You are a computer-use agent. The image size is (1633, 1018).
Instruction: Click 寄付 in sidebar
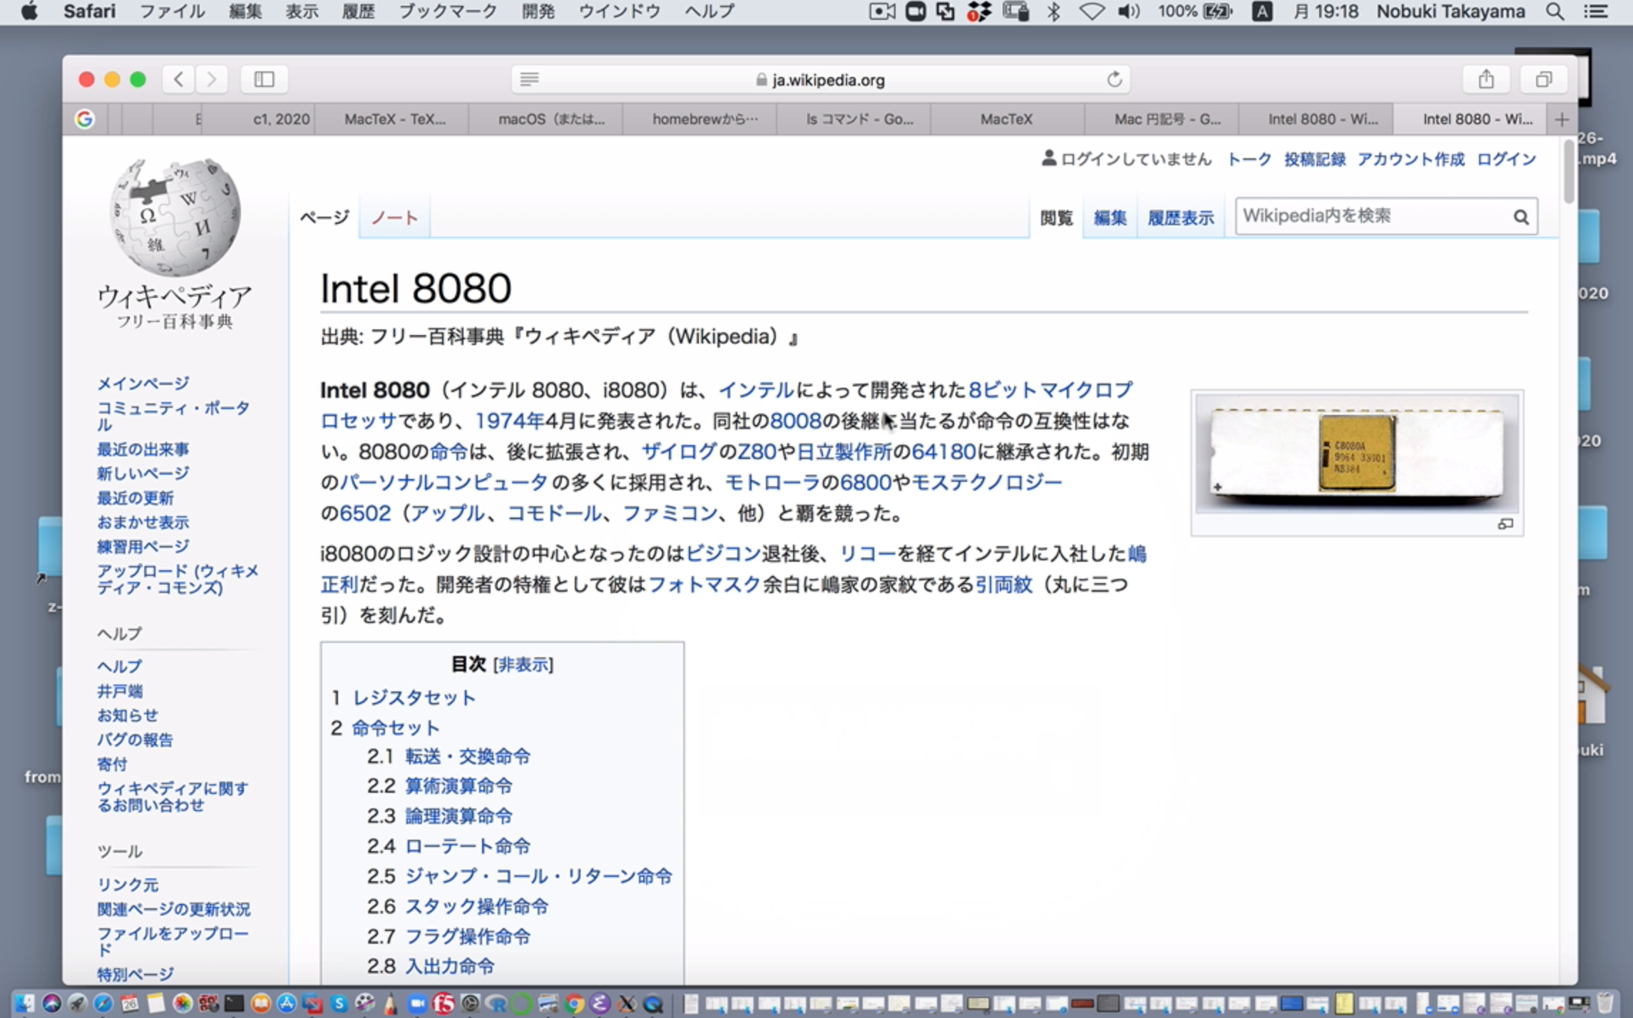pos(112,764)
